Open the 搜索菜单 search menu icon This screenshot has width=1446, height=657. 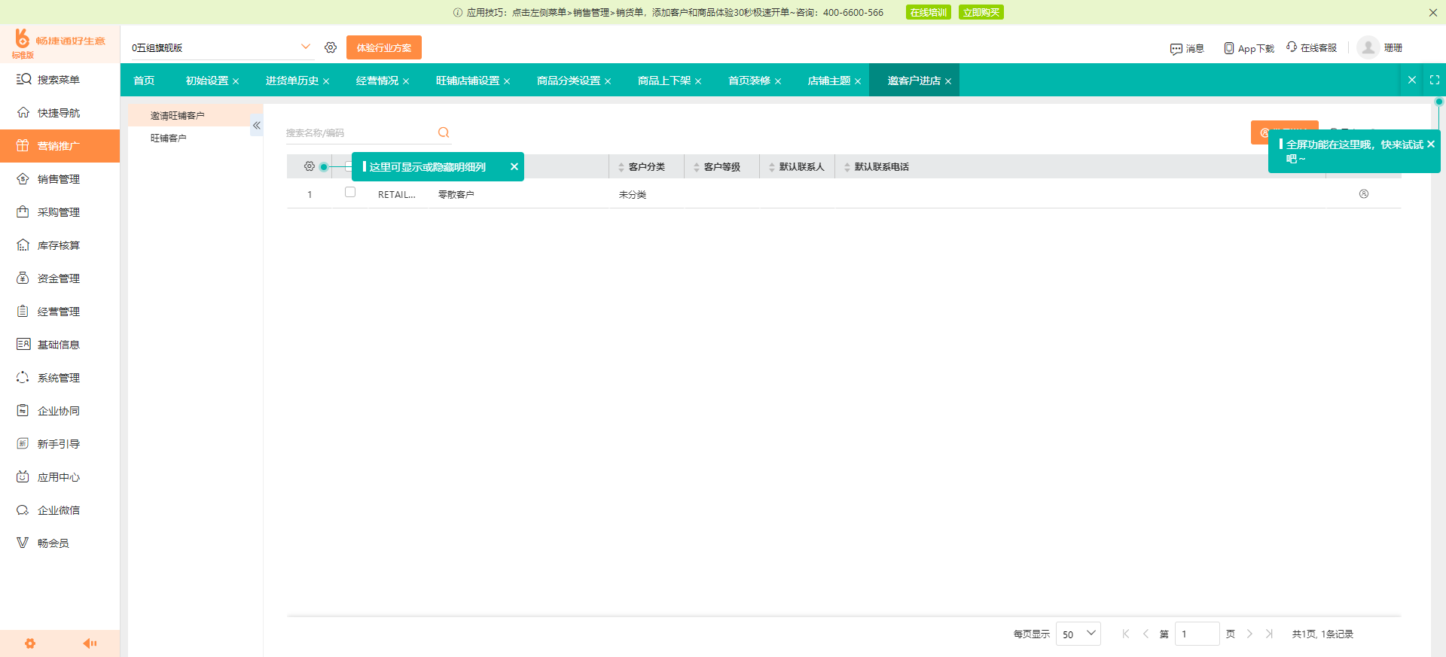(23, 79)
